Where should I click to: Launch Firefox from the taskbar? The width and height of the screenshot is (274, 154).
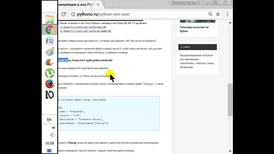(50, 84)
